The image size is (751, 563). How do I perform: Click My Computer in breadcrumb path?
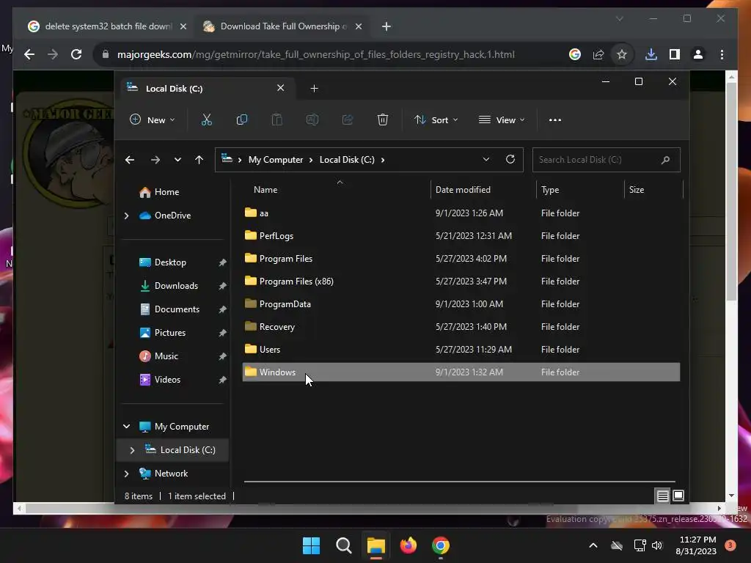point(276,160)
